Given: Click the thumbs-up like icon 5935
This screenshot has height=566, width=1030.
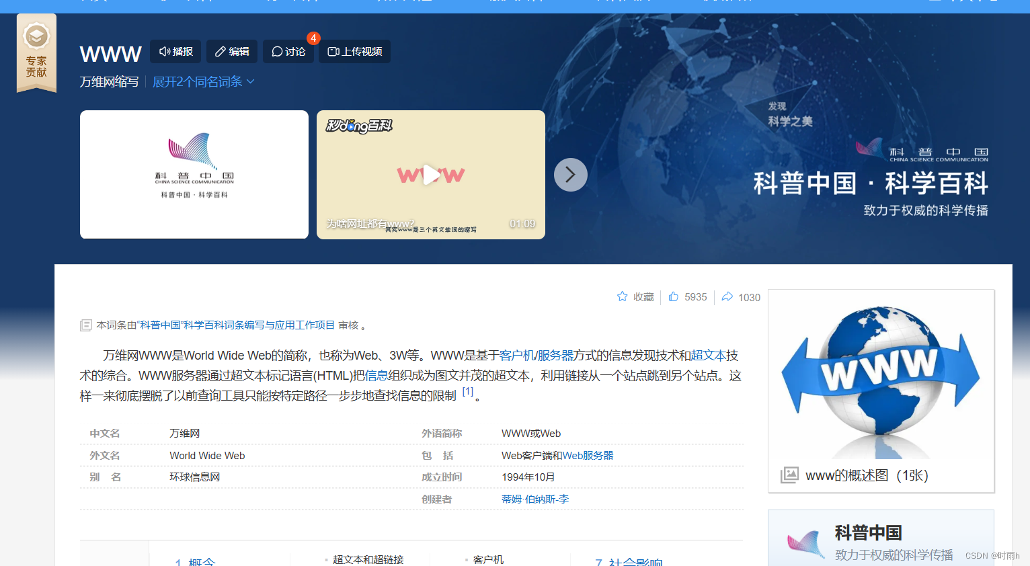Looking at the screenshot, I should pyautogui.click(x=673, y=296).
